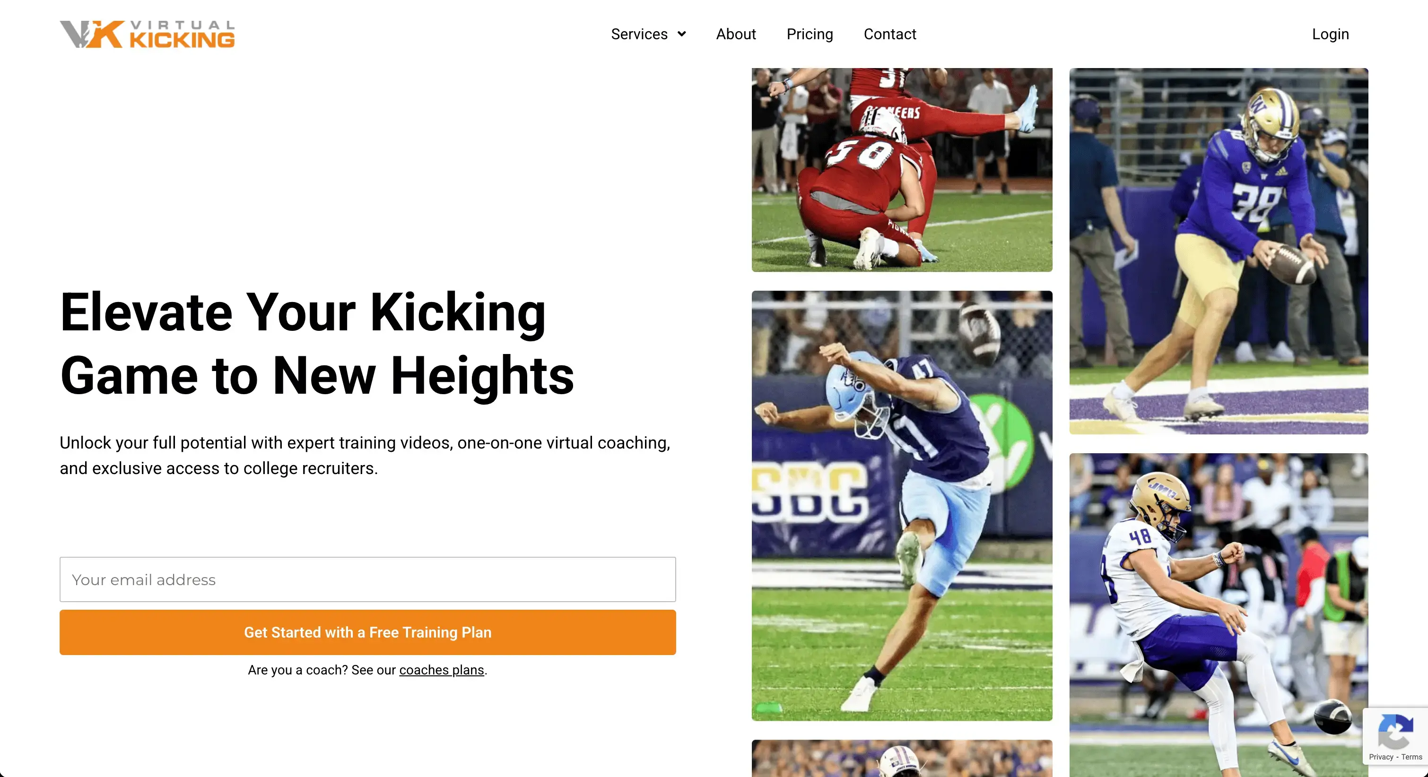Select the navy jersey 47 kicker photo

pos(902,505)
